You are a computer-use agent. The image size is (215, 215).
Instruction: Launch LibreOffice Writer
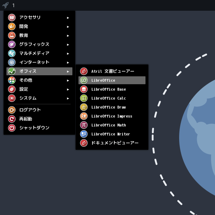pos(112,134)
